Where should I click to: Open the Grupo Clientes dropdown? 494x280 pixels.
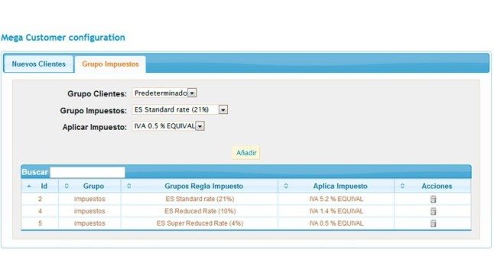tap(164, 93)
